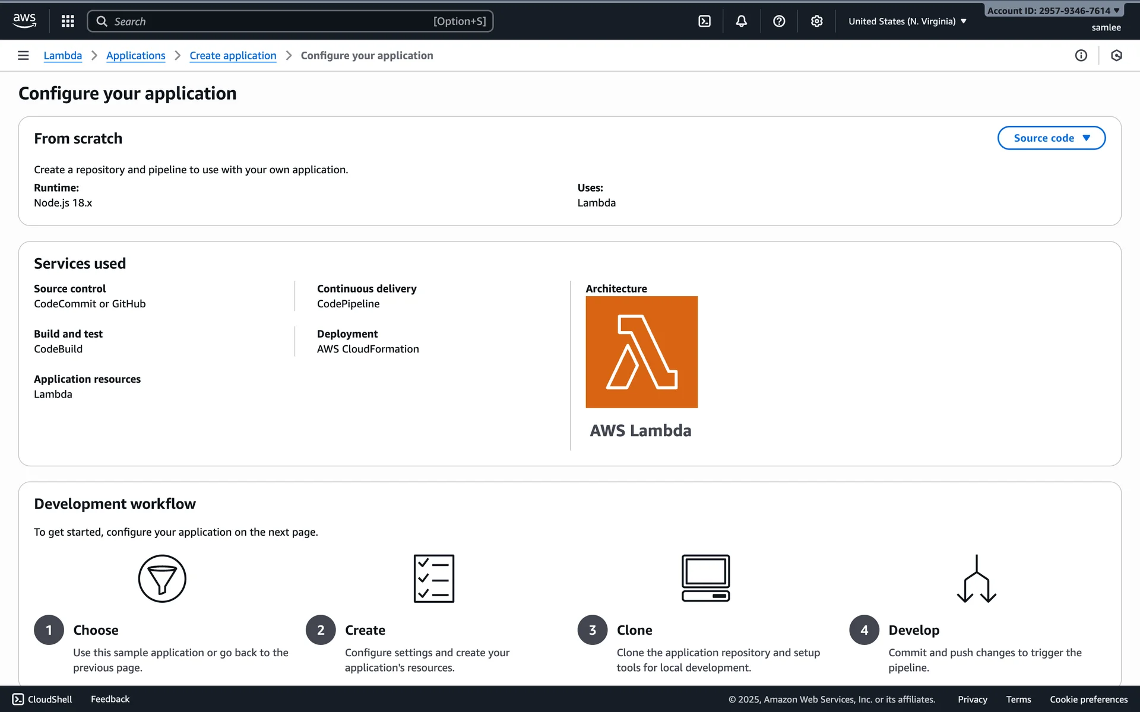Go to Lambda breadcrumb link
Screen dimensions: 1140x712
tap(62, 55)
